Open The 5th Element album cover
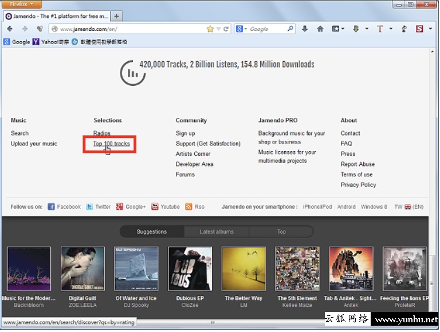This screenshot has width=440, height=332. [297, 268]
